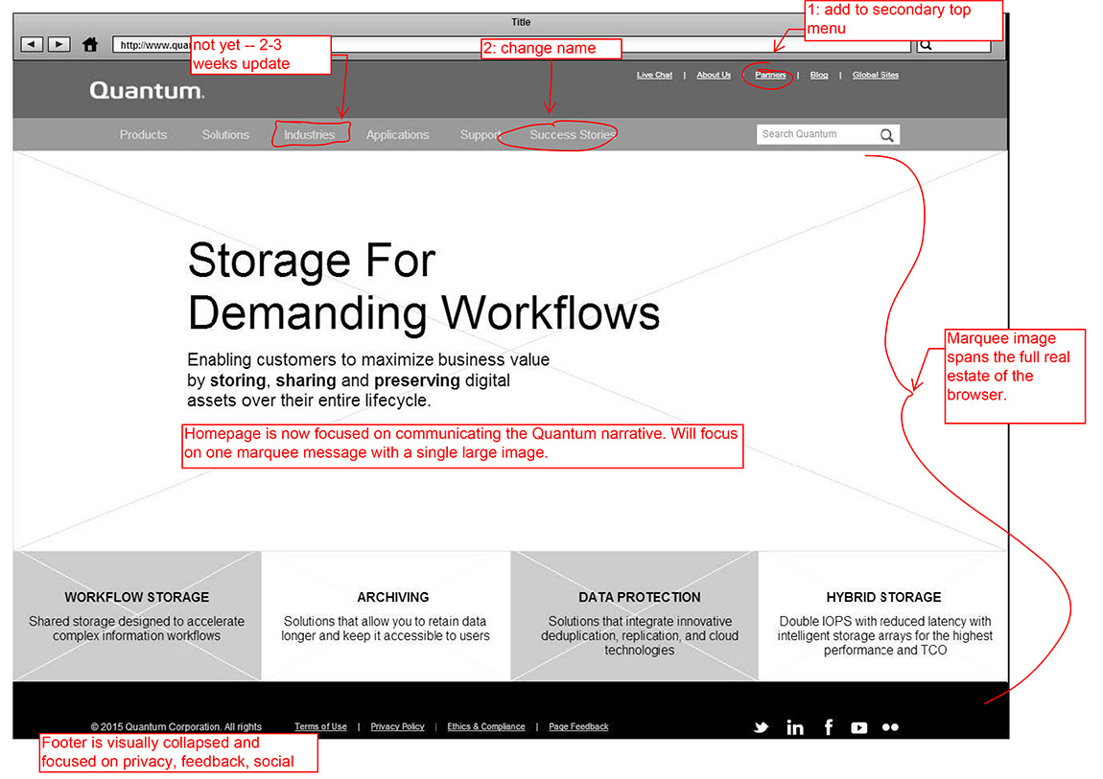Open the Products menu
Viewport: 1103px width, 779px height.
(144, 135)
